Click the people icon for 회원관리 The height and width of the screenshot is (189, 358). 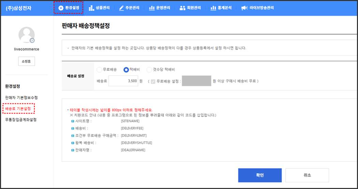pos(182,8)
